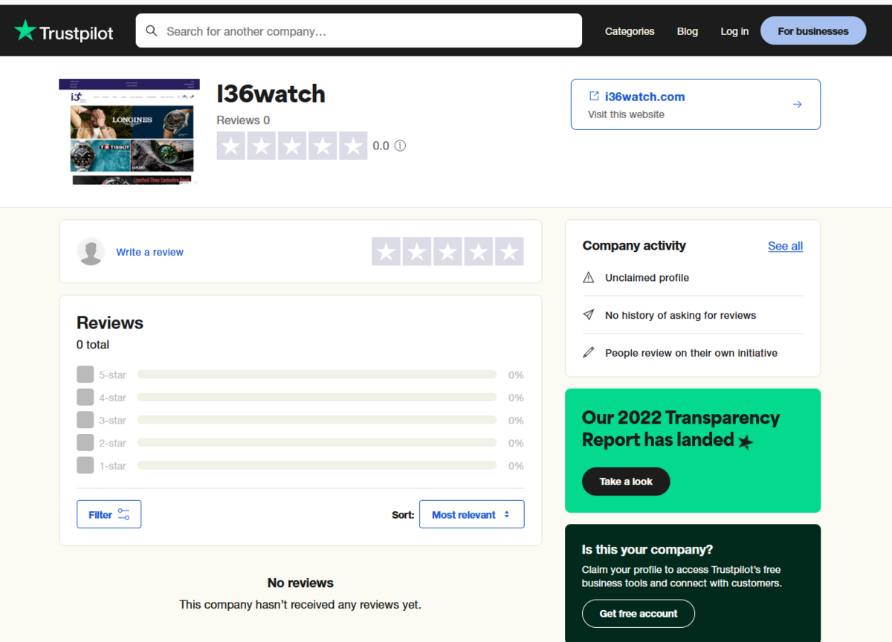
Task: Check the 3-star filter checkbox
Action: 85,420
